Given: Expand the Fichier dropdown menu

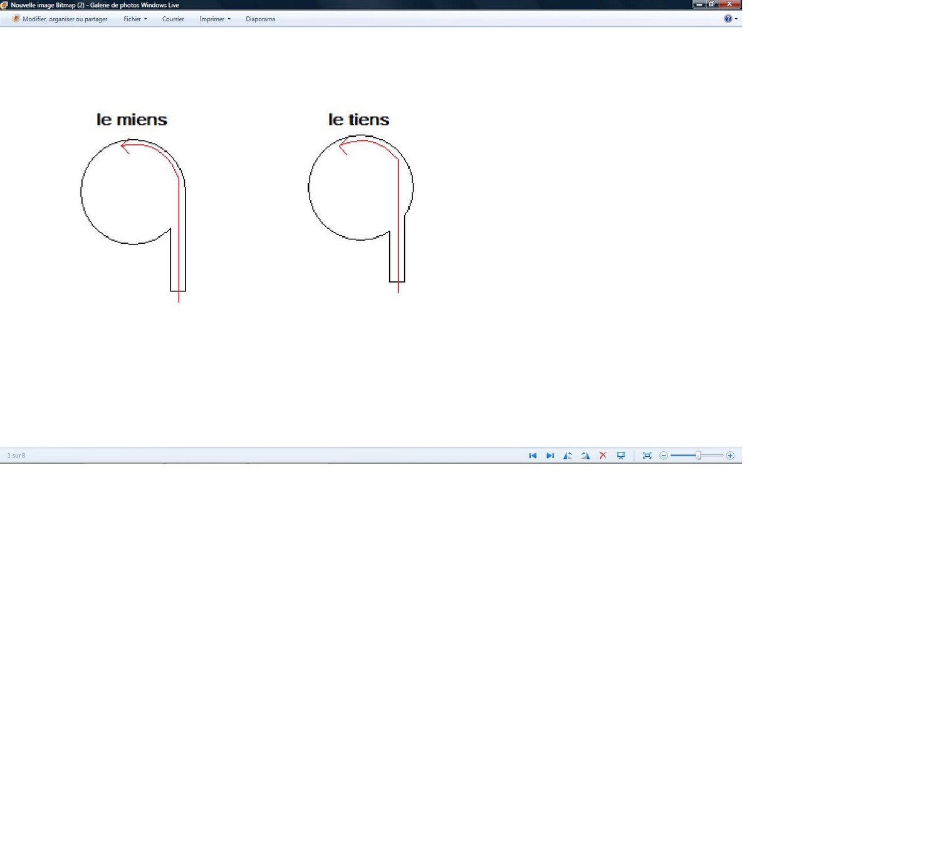Looking at the screenshot, I should click(135, 19).
